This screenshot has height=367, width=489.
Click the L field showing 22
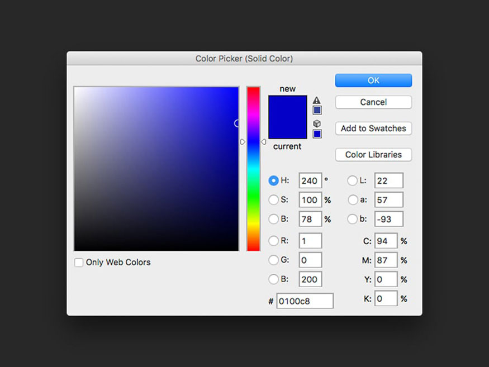(x=388, y=180)
